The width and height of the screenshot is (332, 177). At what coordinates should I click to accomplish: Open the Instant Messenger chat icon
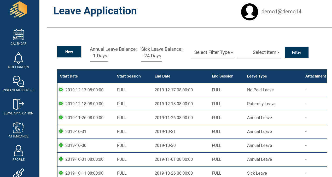click(x=19, y=81)
